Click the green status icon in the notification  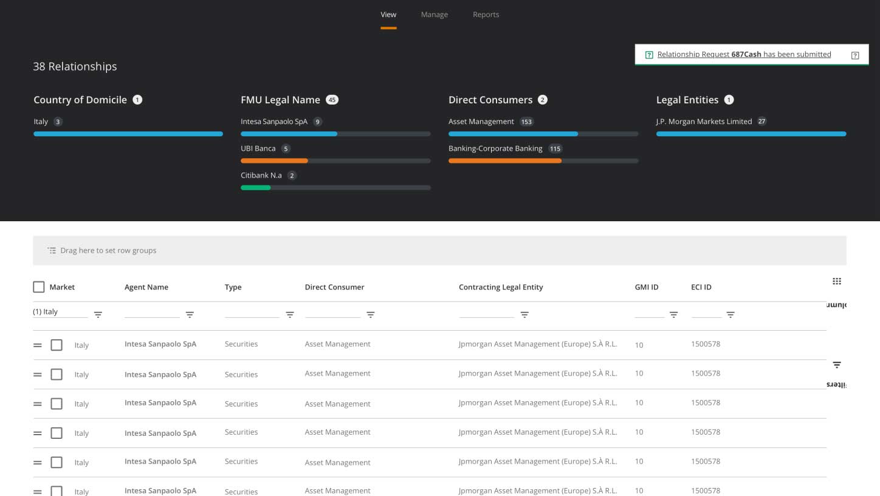649,55
